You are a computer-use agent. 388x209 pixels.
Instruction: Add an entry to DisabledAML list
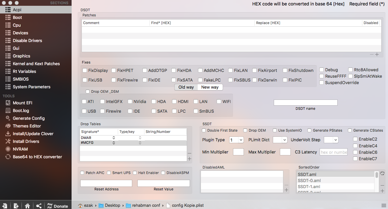pyautogui.click(x=286, y=190)
